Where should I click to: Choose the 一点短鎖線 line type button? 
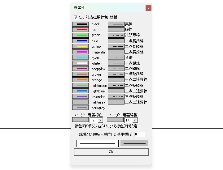(x=116, y=74)
